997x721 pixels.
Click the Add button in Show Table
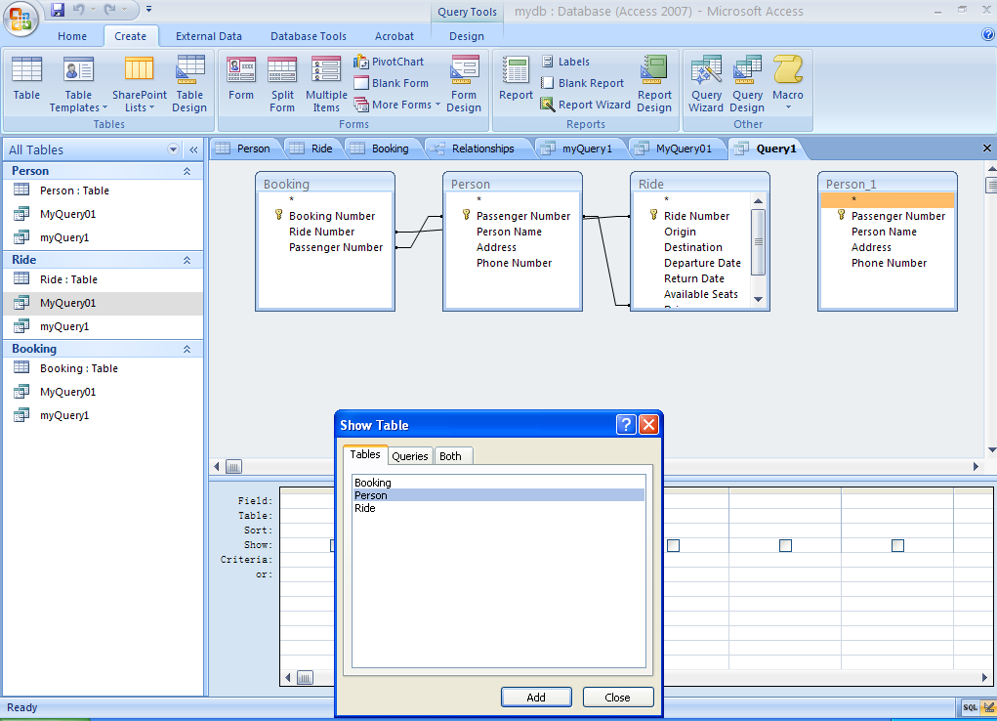coord(536,698)
